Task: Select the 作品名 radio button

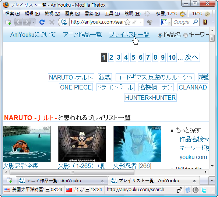Action: pos(160,35)
